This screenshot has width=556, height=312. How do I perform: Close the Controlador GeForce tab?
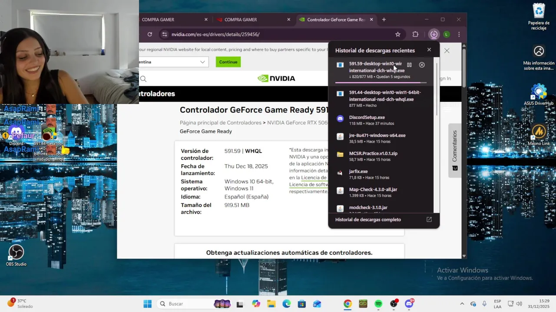pyautogui.click(x=371, y=19)
